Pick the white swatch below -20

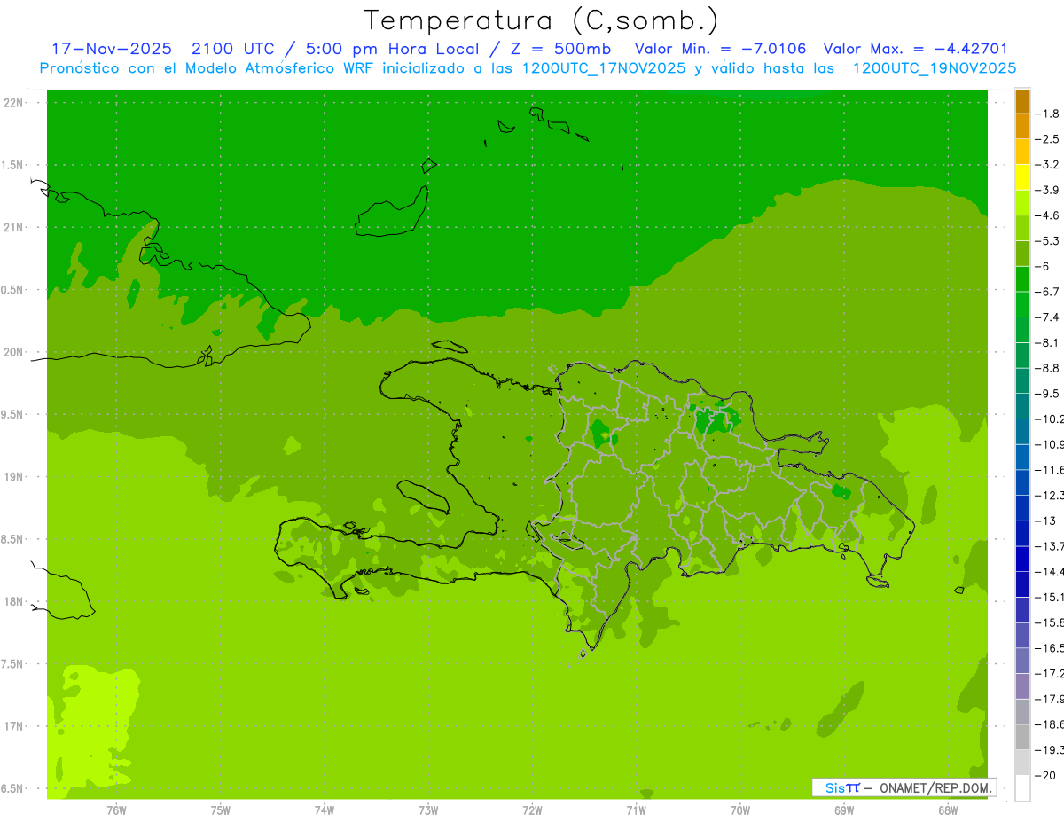tap(1022, 788)
